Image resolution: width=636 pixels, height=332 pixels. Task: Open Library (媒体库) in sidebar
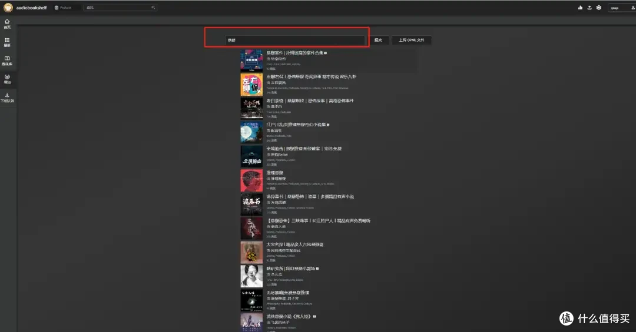(x=7, y=61)
